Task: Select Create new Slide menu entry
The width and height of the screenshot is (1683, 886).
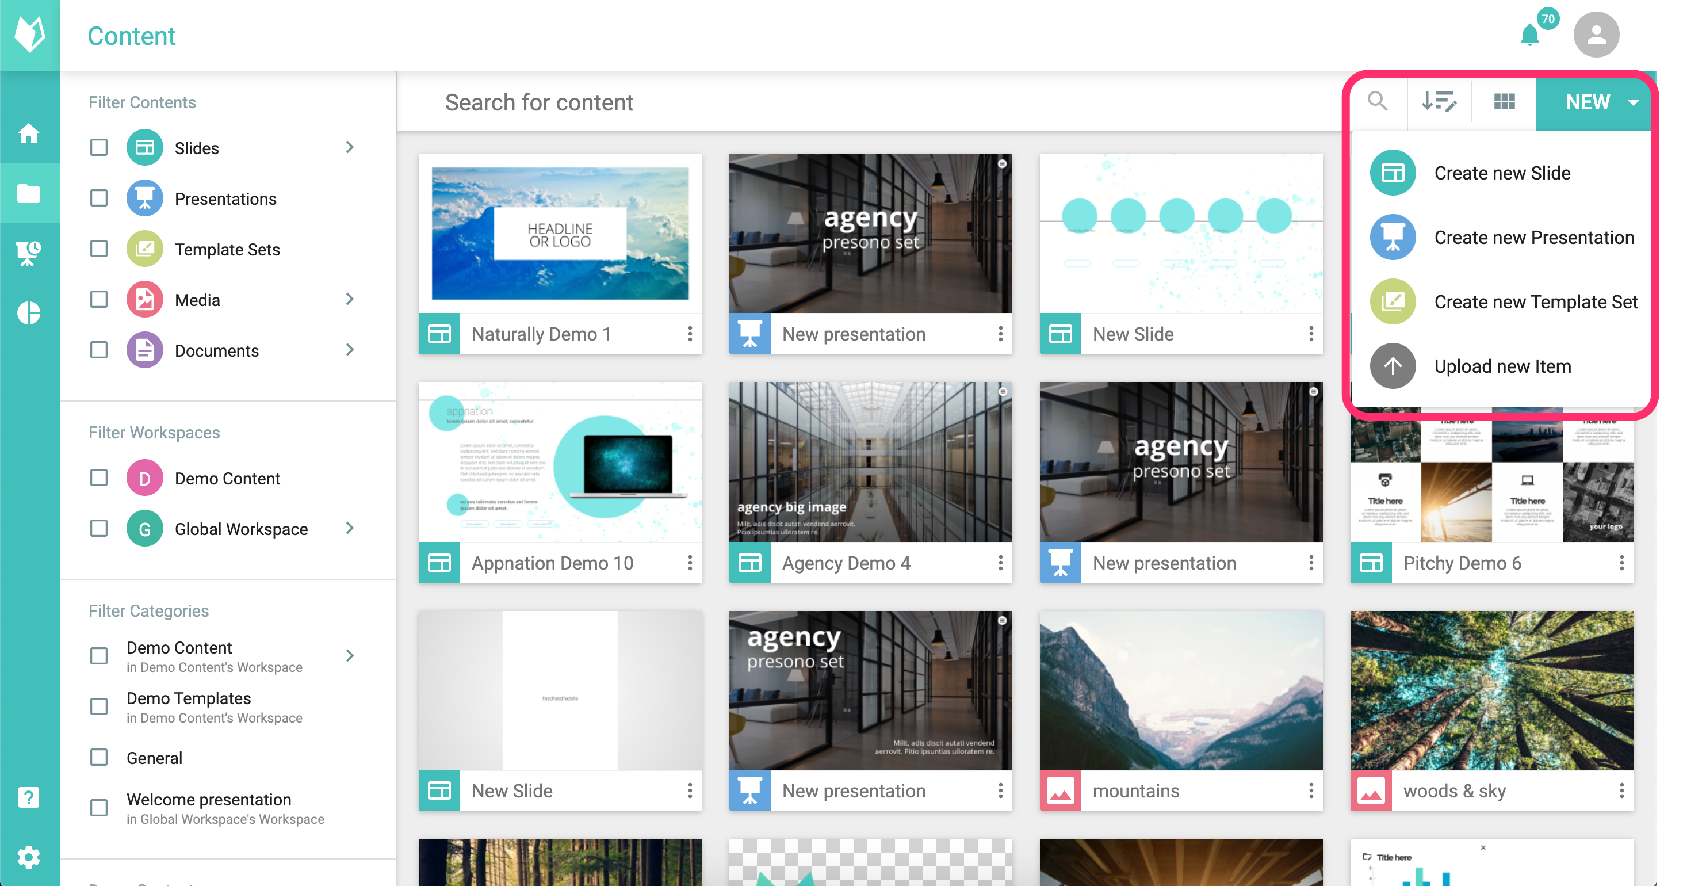Action: pos(1502,173)
